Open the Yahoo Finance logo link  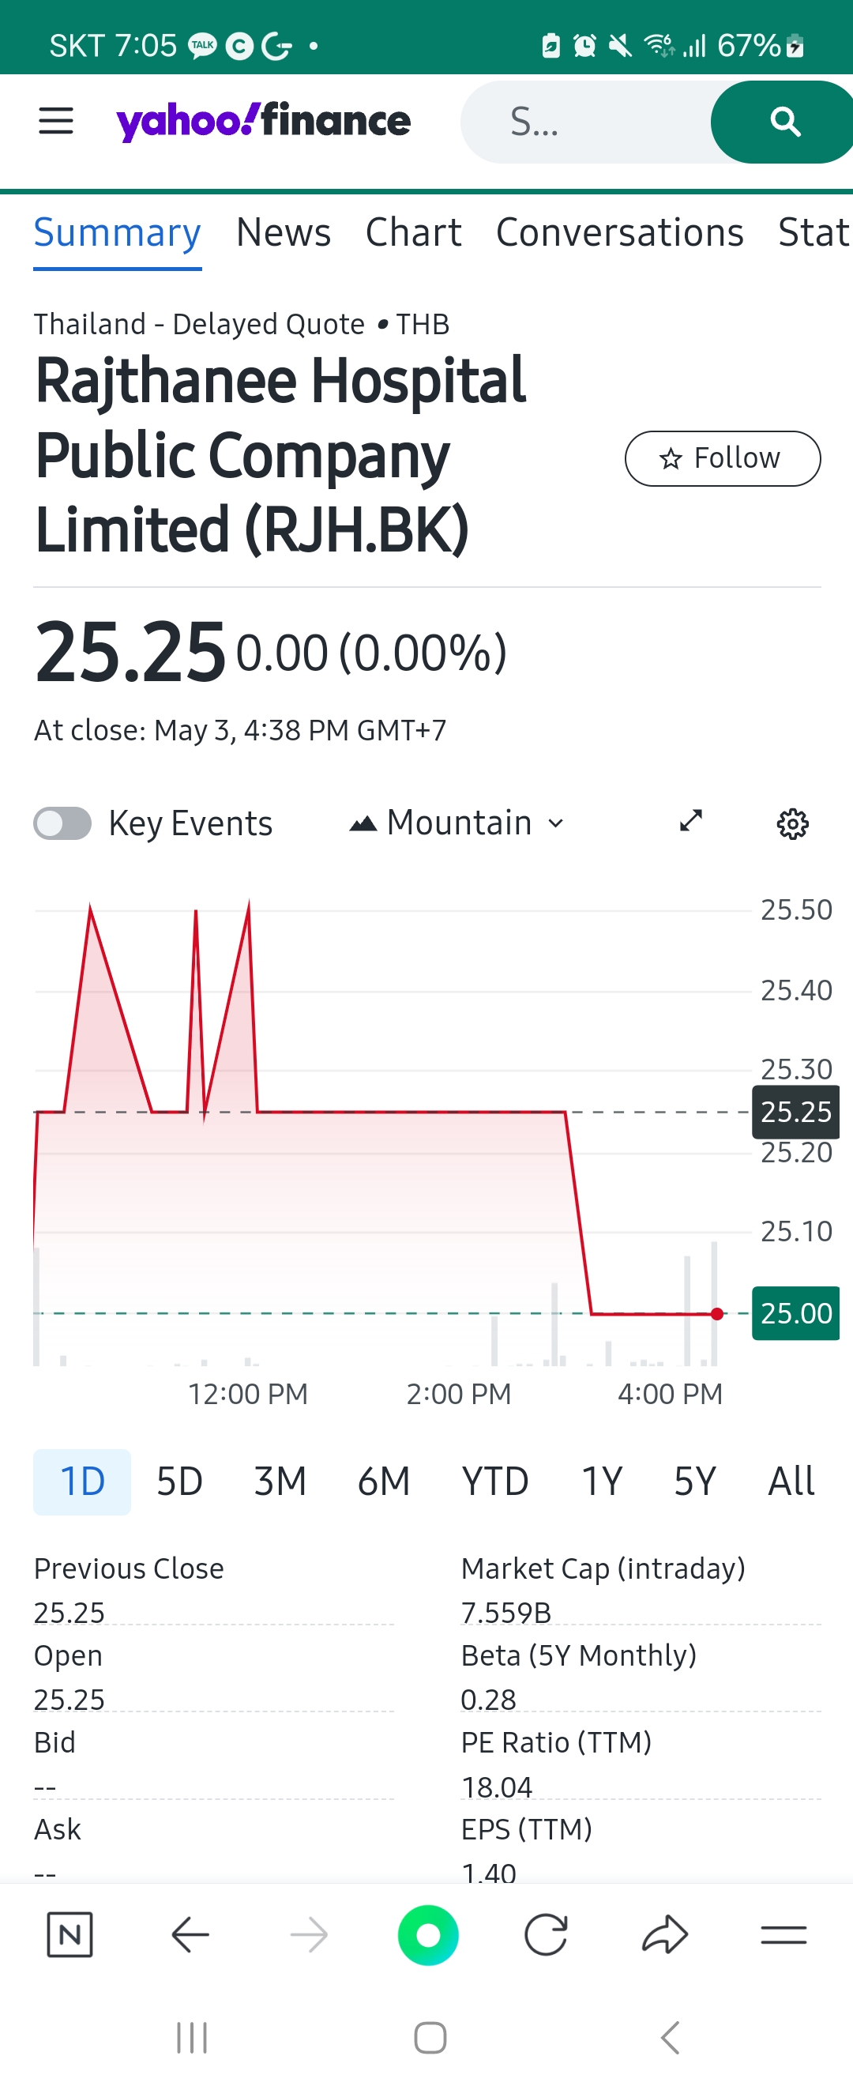coord(264,122)
